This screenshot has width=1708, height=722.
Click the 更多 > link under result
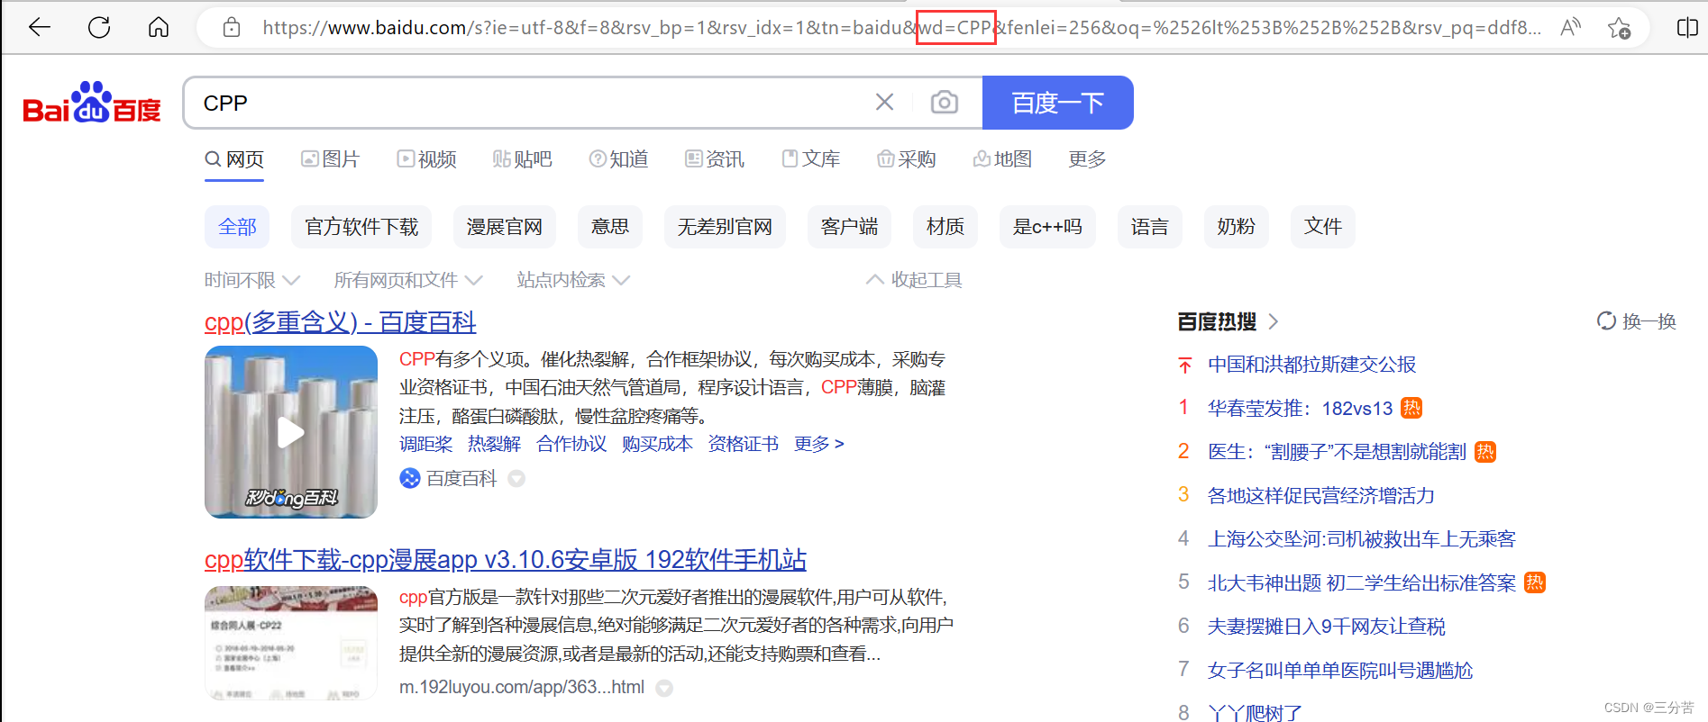pyautogui.click(x=818, y=444)
